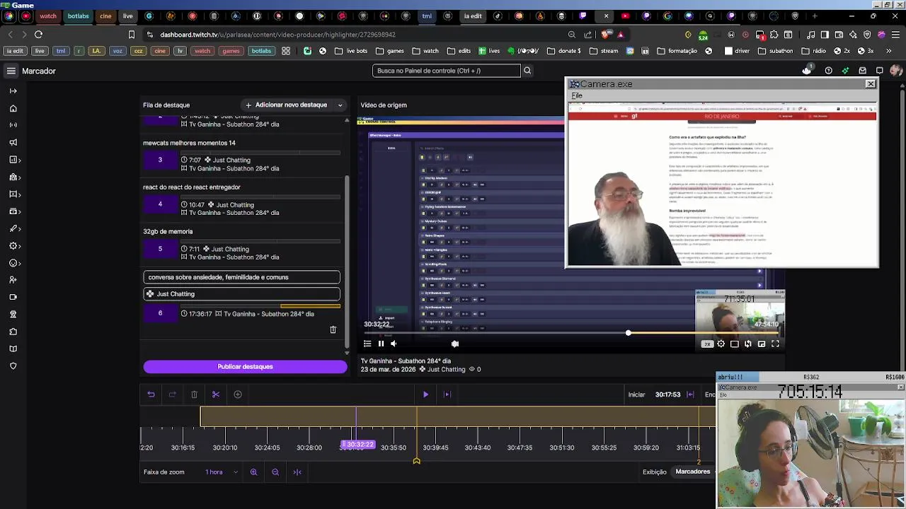Click the search magnifier button
Screen dimensions: 906x509
pos(527,71)
